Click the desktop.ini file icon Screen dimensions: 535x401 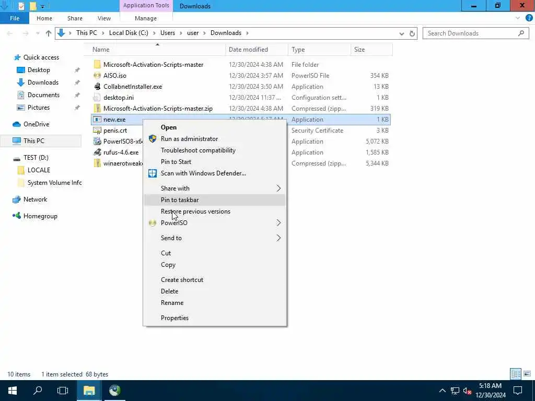pyautogui.click(x=97, y=98)
